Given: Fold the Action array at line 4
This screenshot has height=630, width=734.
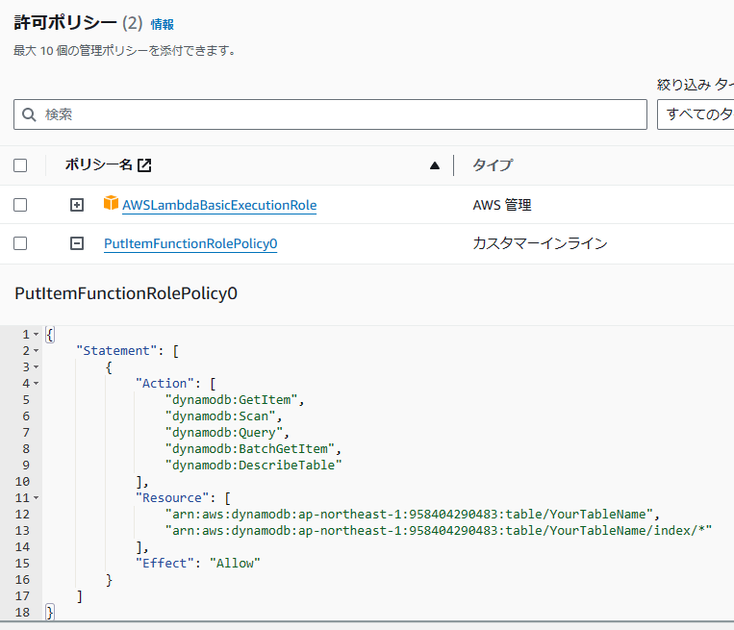Looking at the screenshot, I should [x=37, y=384].
